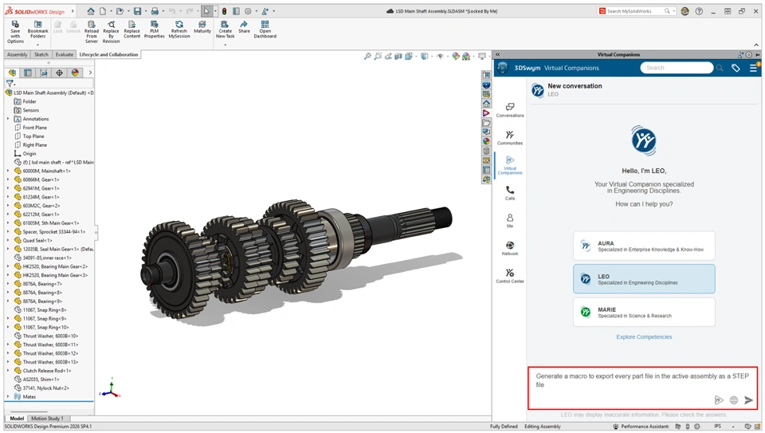The width and height of the screenshot is (765, 433).
Task: Open Conversations in 3DSwym sidebar
Action: pos(510,110)
